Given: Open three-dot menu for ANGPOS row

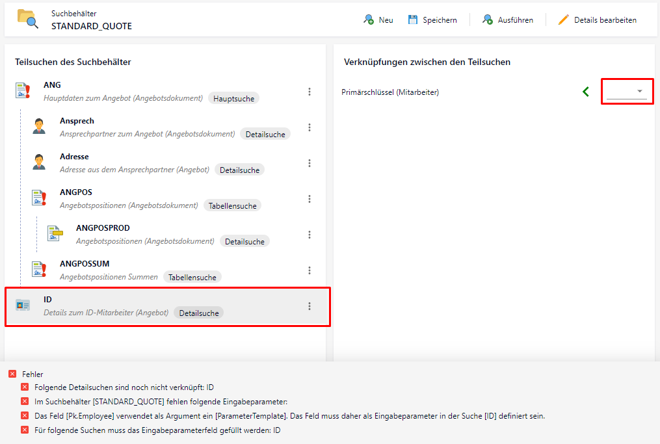Looking at the screenshot, I should pos(310,199).
